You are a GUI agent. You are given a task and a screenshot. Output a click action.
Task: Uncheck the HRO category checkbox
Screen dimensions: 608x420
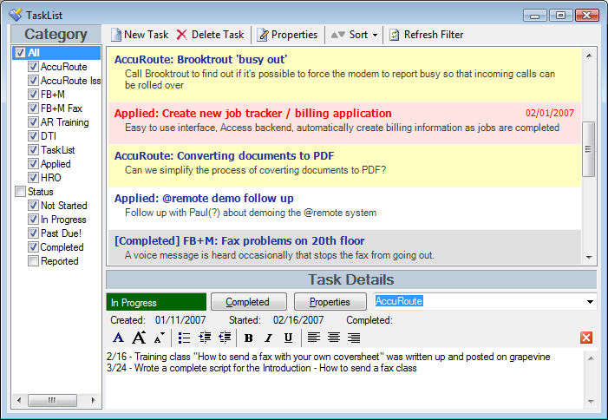coord(33,178)
